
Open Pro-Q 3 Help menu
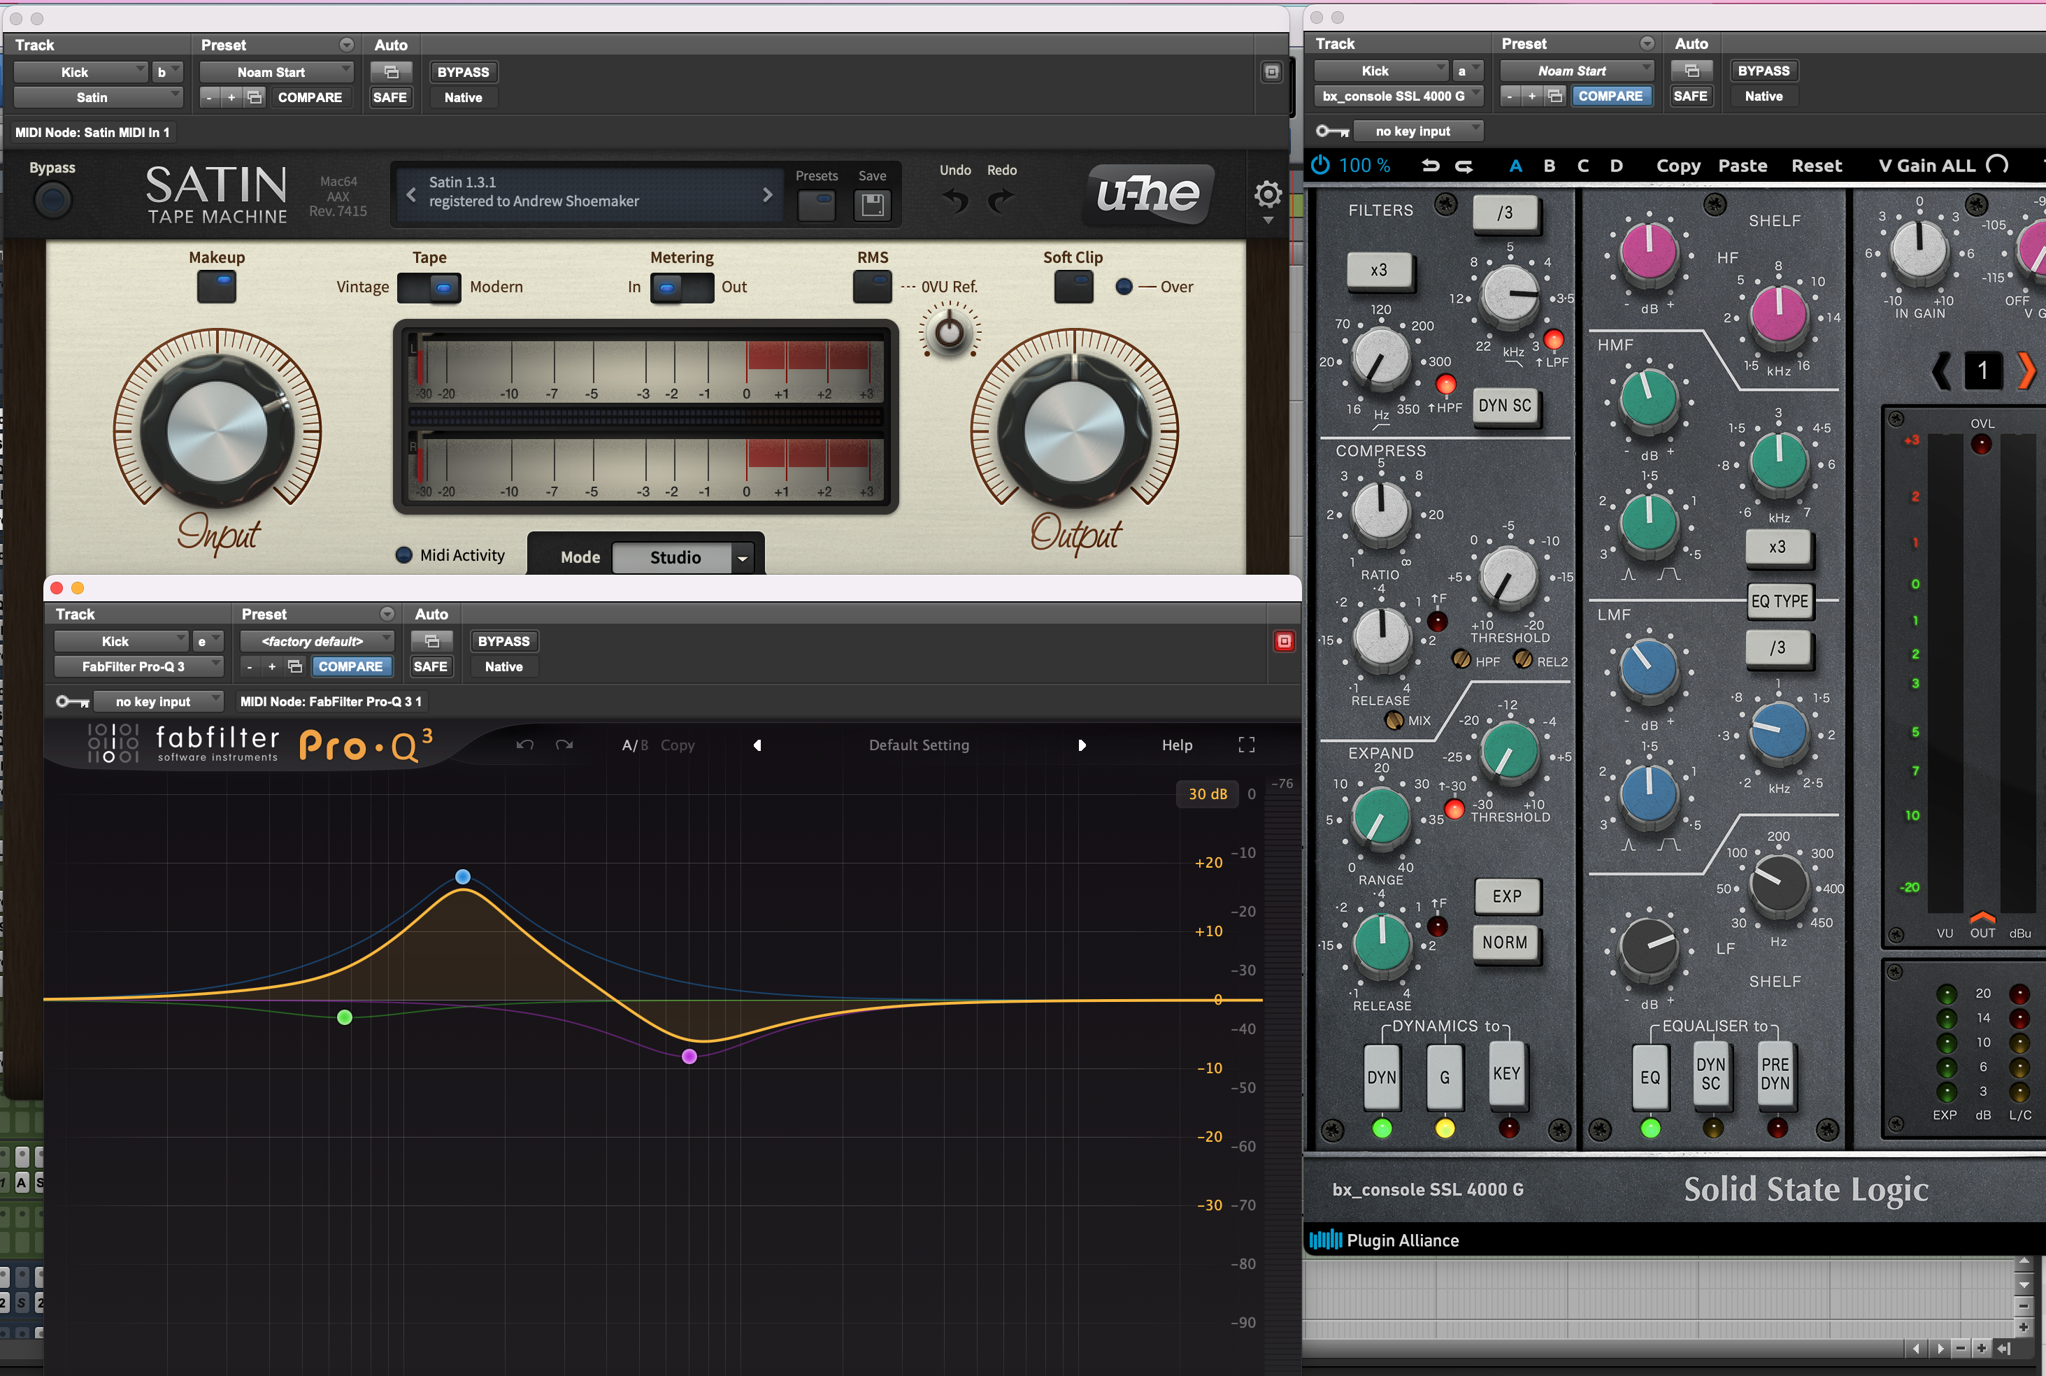1177,745
